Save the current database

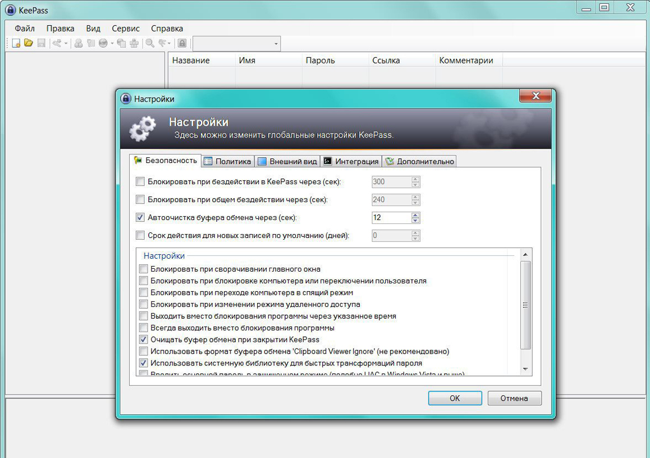click(41, 43)
